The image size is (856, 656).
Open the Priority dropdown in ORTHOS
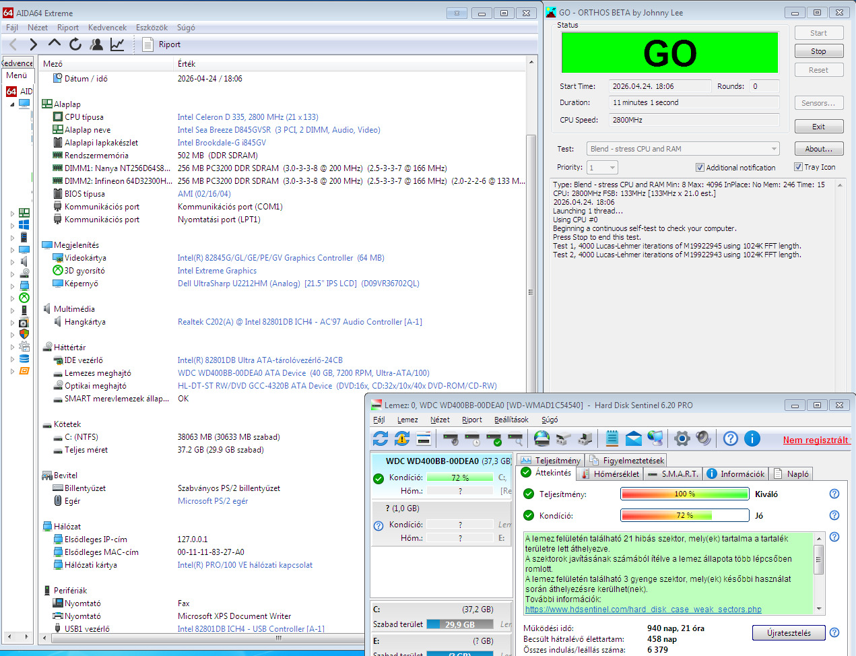coord(602,167)
